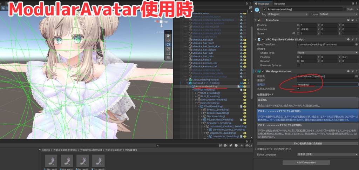Open the Tag dropdown showing Untagged

tap(288, 14)
